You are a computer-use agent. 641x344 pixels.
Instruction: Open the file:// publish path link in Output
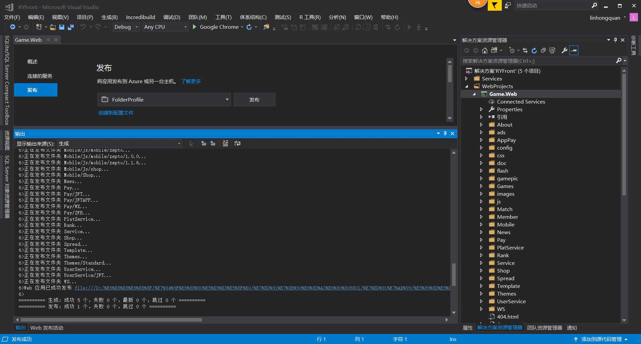point(262,288)
